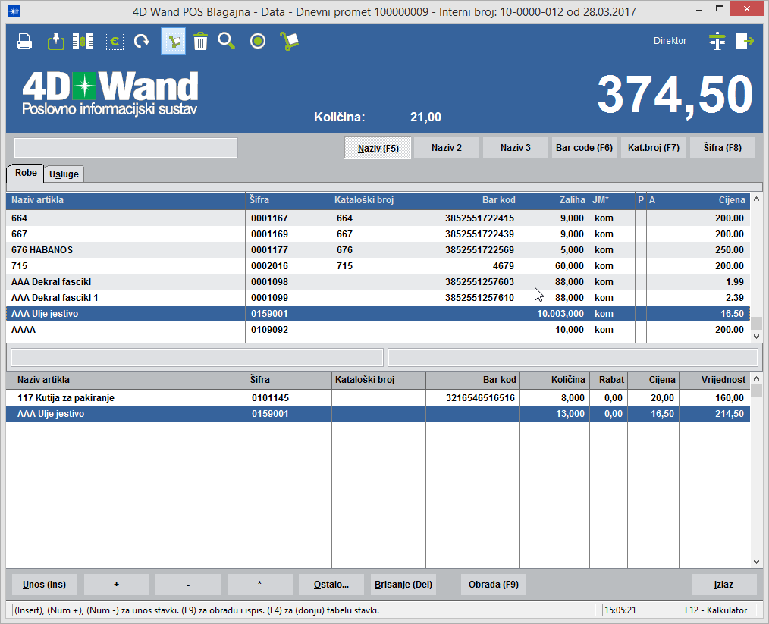Click the minus quantity button

188,585
